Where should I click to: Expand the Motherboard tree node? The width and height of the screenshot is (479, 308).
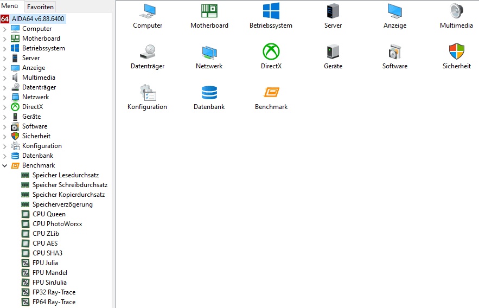click(4, 39)
